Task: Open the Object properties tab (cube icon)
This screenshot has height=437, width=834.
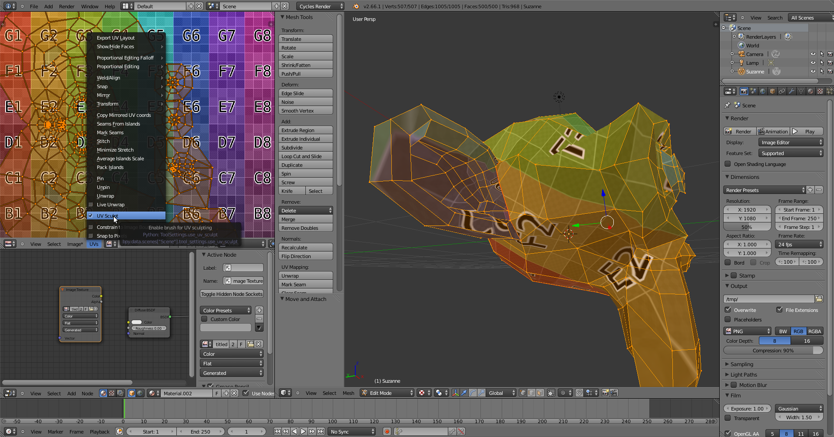Action: click(x=772, y=91)
